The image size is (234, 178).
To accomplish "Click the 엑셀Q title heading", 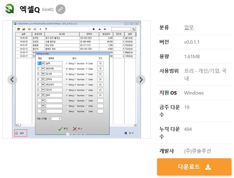I will (30, 9).
